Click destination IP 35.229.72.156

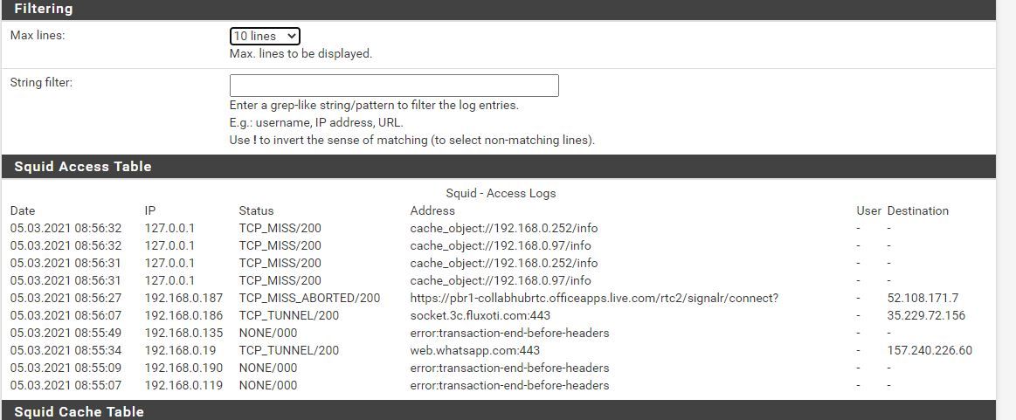click(x=926, y=315)
